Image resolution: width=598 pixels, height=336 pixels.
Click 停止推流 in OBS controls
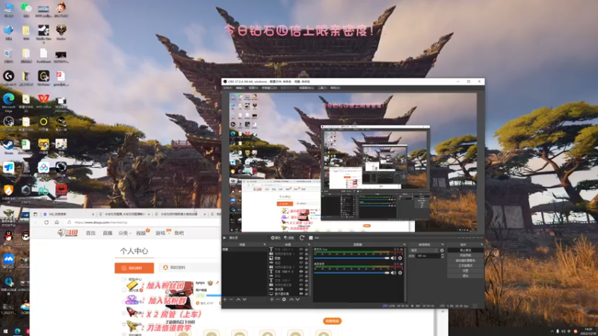[465, 250]
